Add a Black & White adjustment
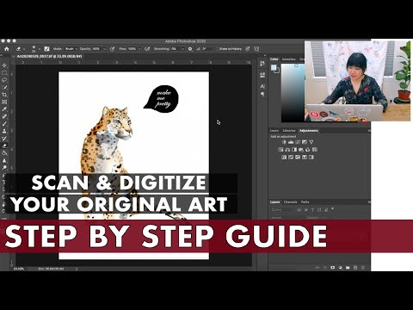 coord(294,150)
